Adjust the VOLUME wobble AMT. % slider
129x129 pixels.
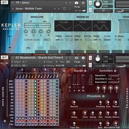(69, 40)
